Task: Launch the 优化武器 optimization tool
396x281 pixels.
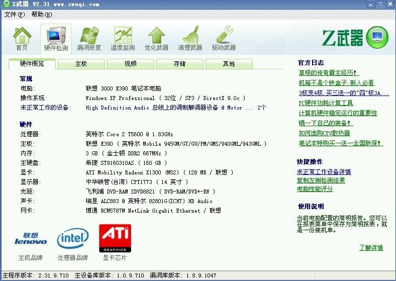Action: pos(157,39)
